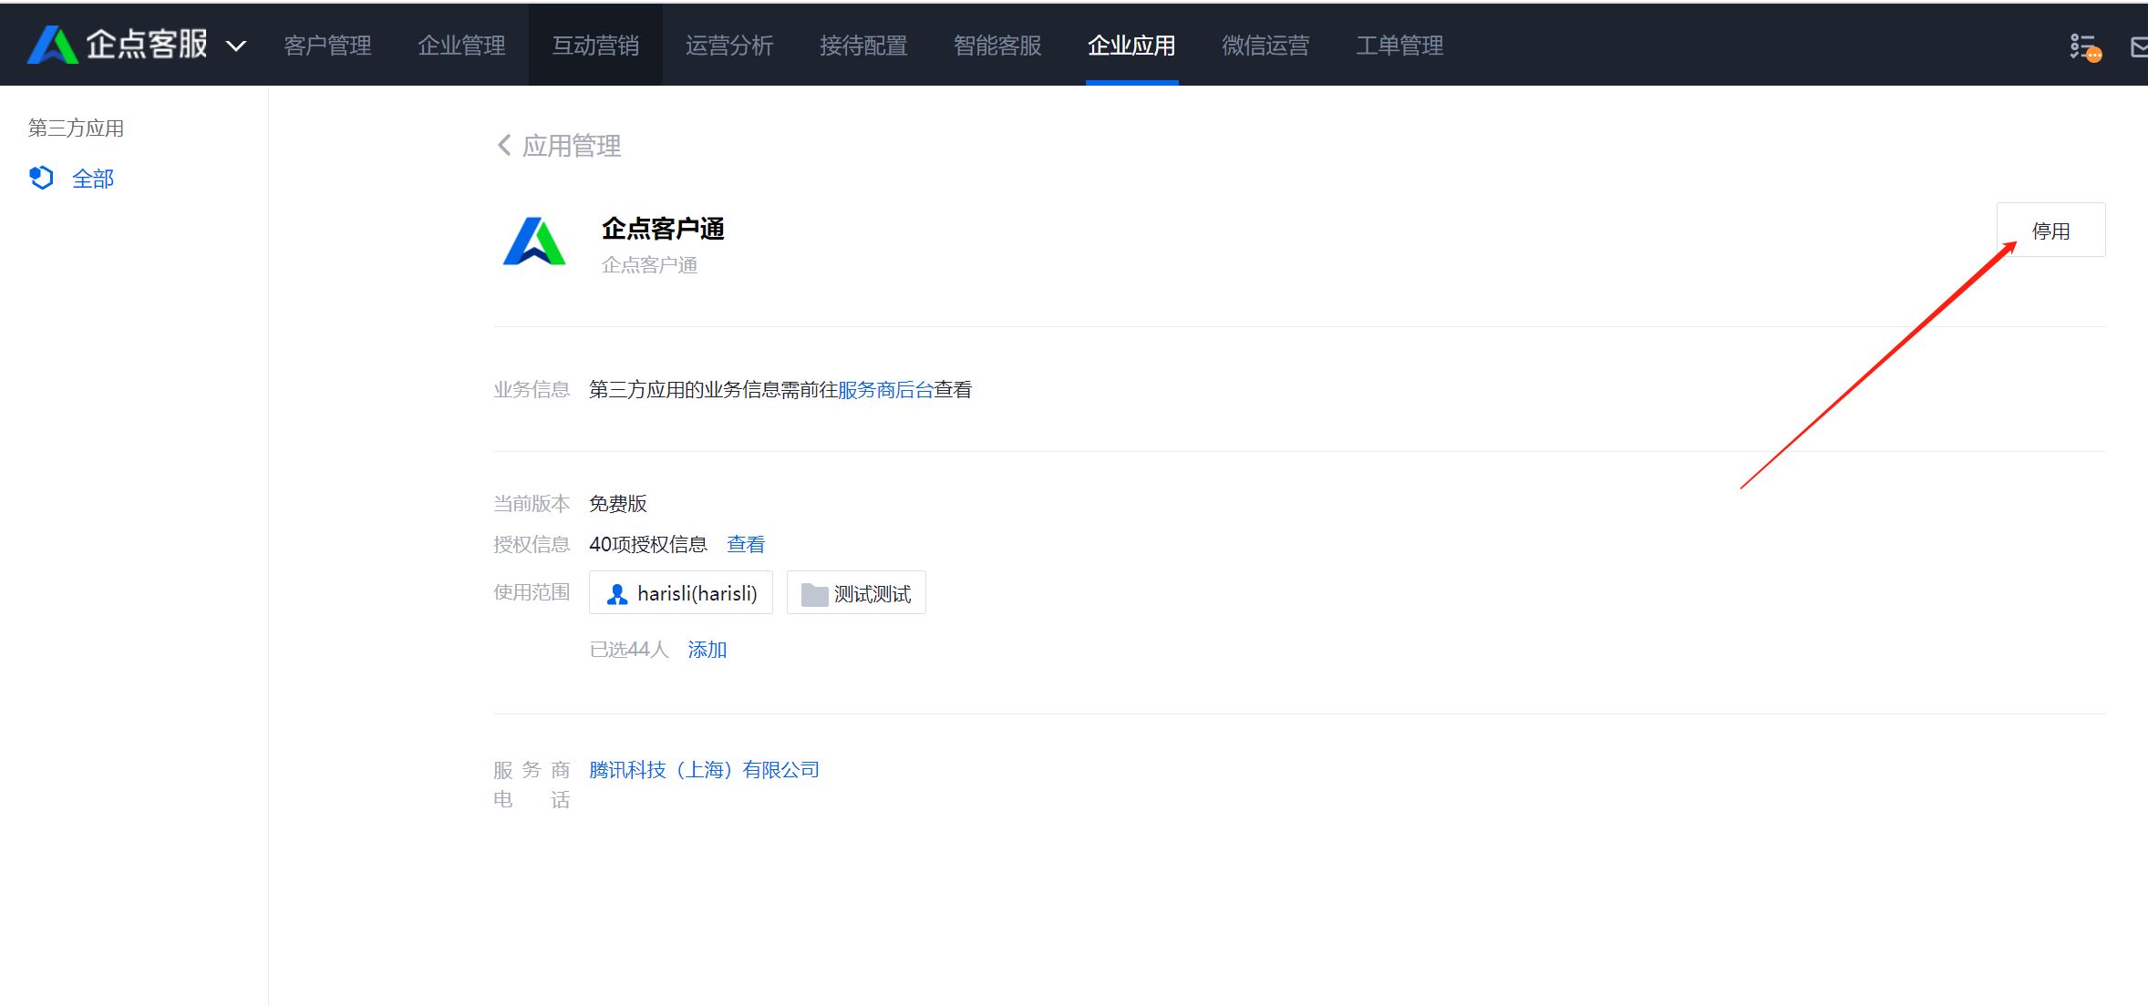Expand the dropdown arrow beside 企点客服

(x=236, y=46)
